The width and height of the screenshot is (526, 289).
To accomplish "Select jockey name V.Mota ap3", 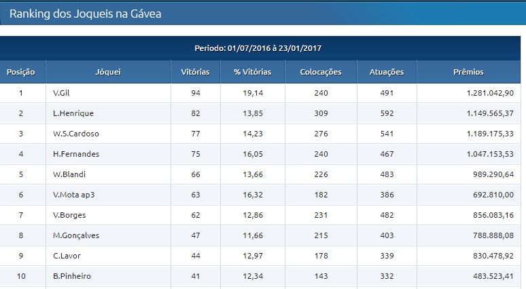I will [x=74, y=195].
